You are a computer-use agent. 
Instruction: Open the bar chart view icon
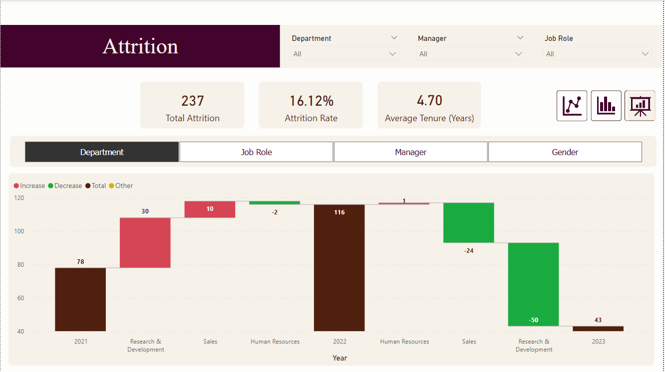click(606, 105)
